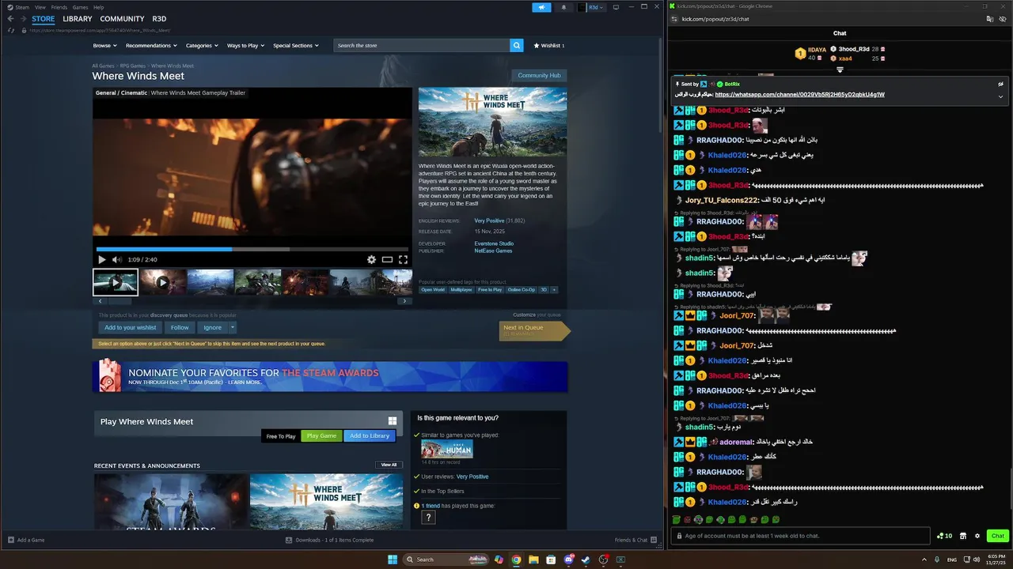This screenshot has height=569, width=1013.
Task: Click the Follow button
Action: [x=180, y=327]
